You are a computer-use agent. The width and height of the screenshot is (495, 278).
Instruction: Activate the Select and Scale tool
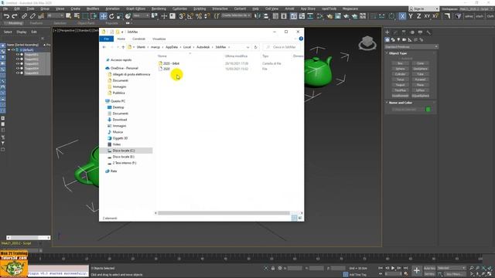(120, 16)
